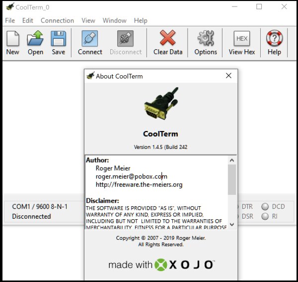Open the File menu
This screenshot has height=282, width=298.
(10, 20)
